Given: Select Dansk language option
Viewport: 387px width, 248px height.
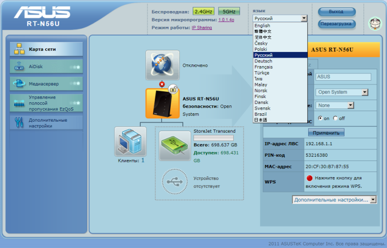Looking at the screenshot, I should click(x=280, y=102).
